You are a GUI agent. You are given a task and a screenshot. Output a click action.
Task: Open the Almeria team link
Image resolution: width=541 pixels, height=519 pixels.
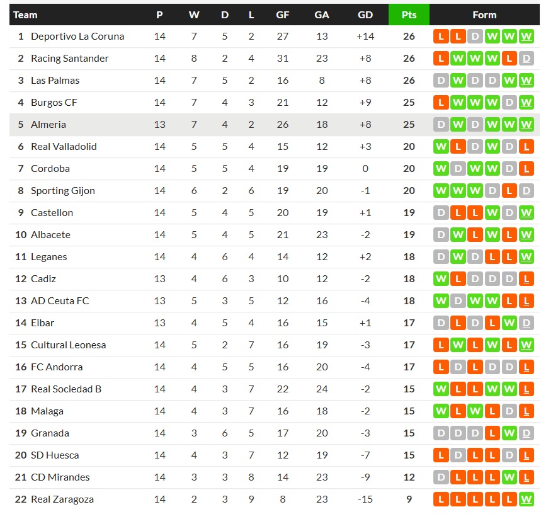(48, 125)
